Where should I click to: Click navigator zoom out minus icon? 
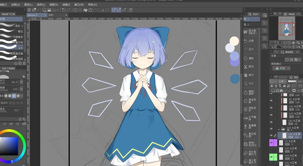coord(285,43)
